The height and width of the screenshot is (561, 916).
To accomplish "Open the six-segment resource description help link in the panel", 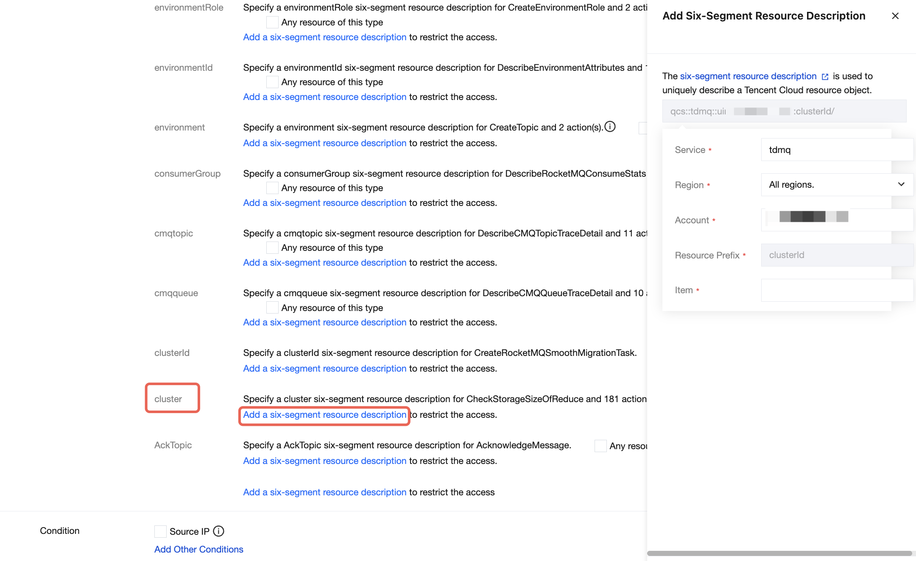I will tap(748, 76).
